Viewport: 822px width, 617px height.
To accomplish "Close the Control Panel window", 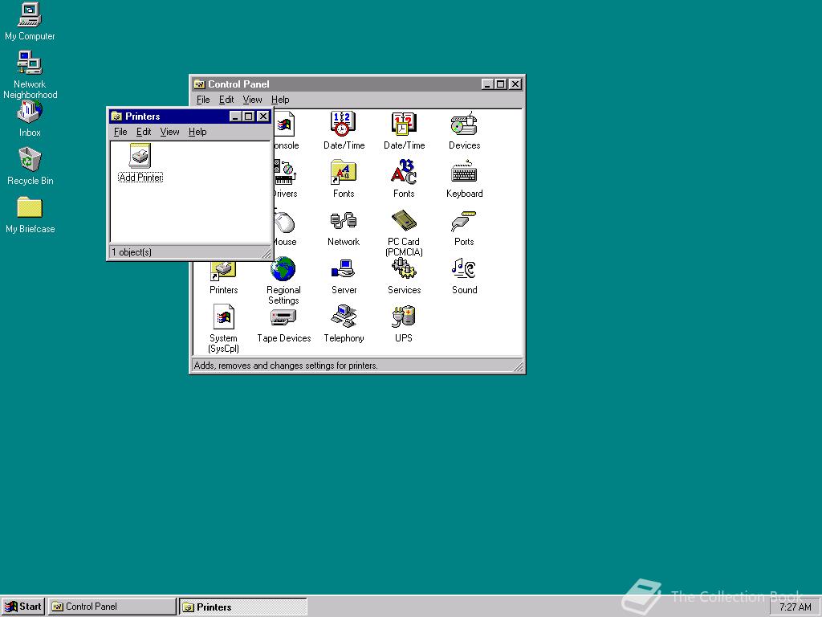I will (516, 84).
